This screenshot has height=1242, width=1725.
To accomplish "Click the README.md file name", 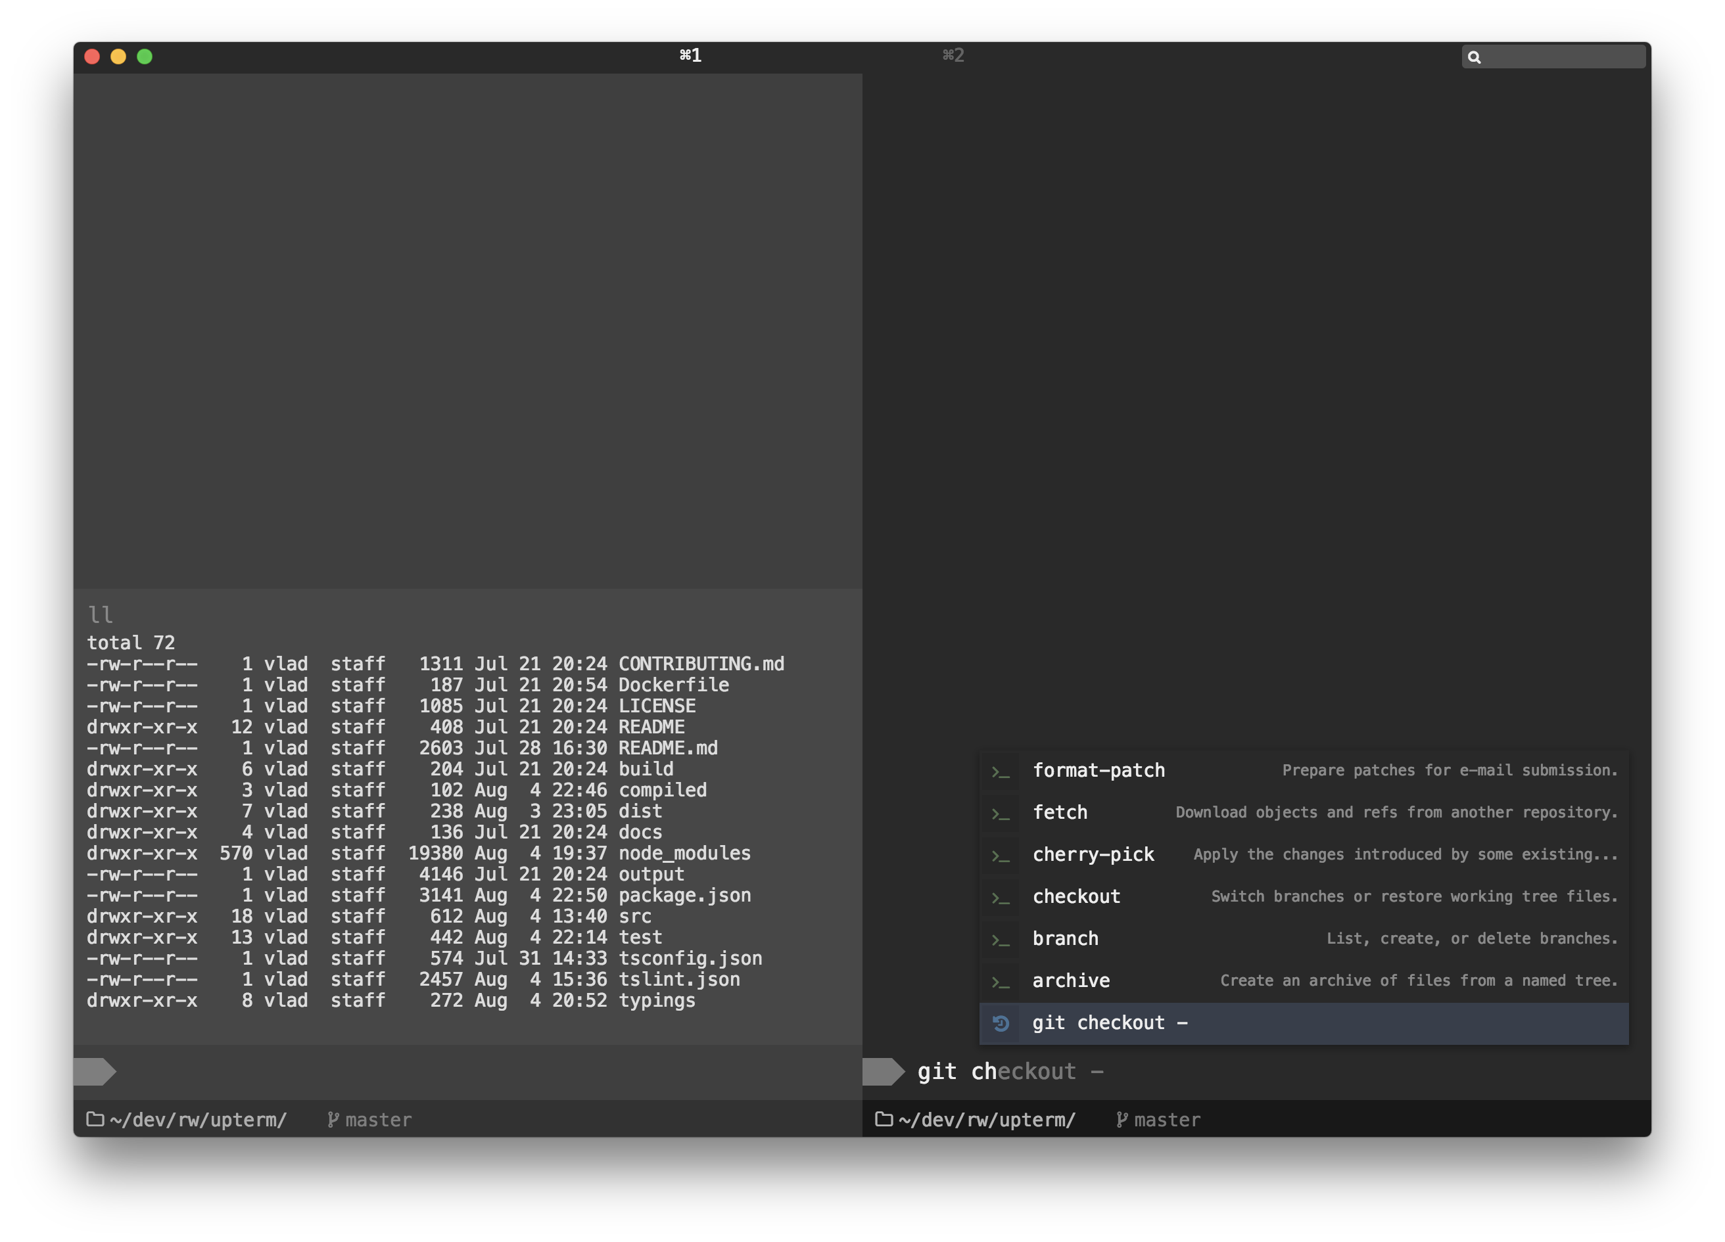I will pos(668,748).
